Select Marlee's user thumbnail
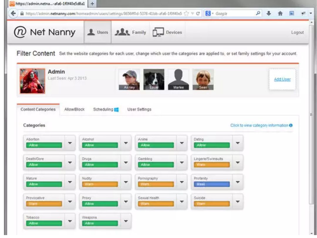This screenshot has height=238, width=317. coord(178,79)
